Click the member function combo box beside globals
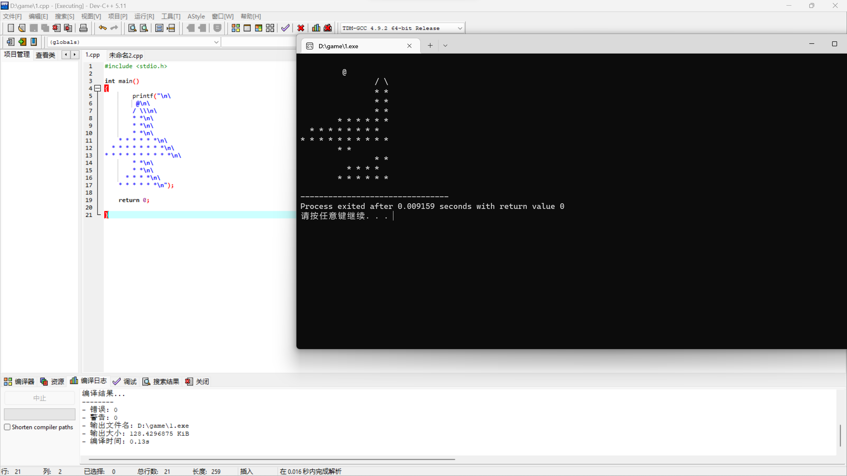 pyautogui.click(x=259, y=42)
